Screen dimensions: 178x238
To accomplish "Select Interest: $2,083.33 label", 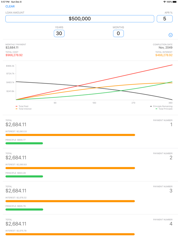I will 16,131.
